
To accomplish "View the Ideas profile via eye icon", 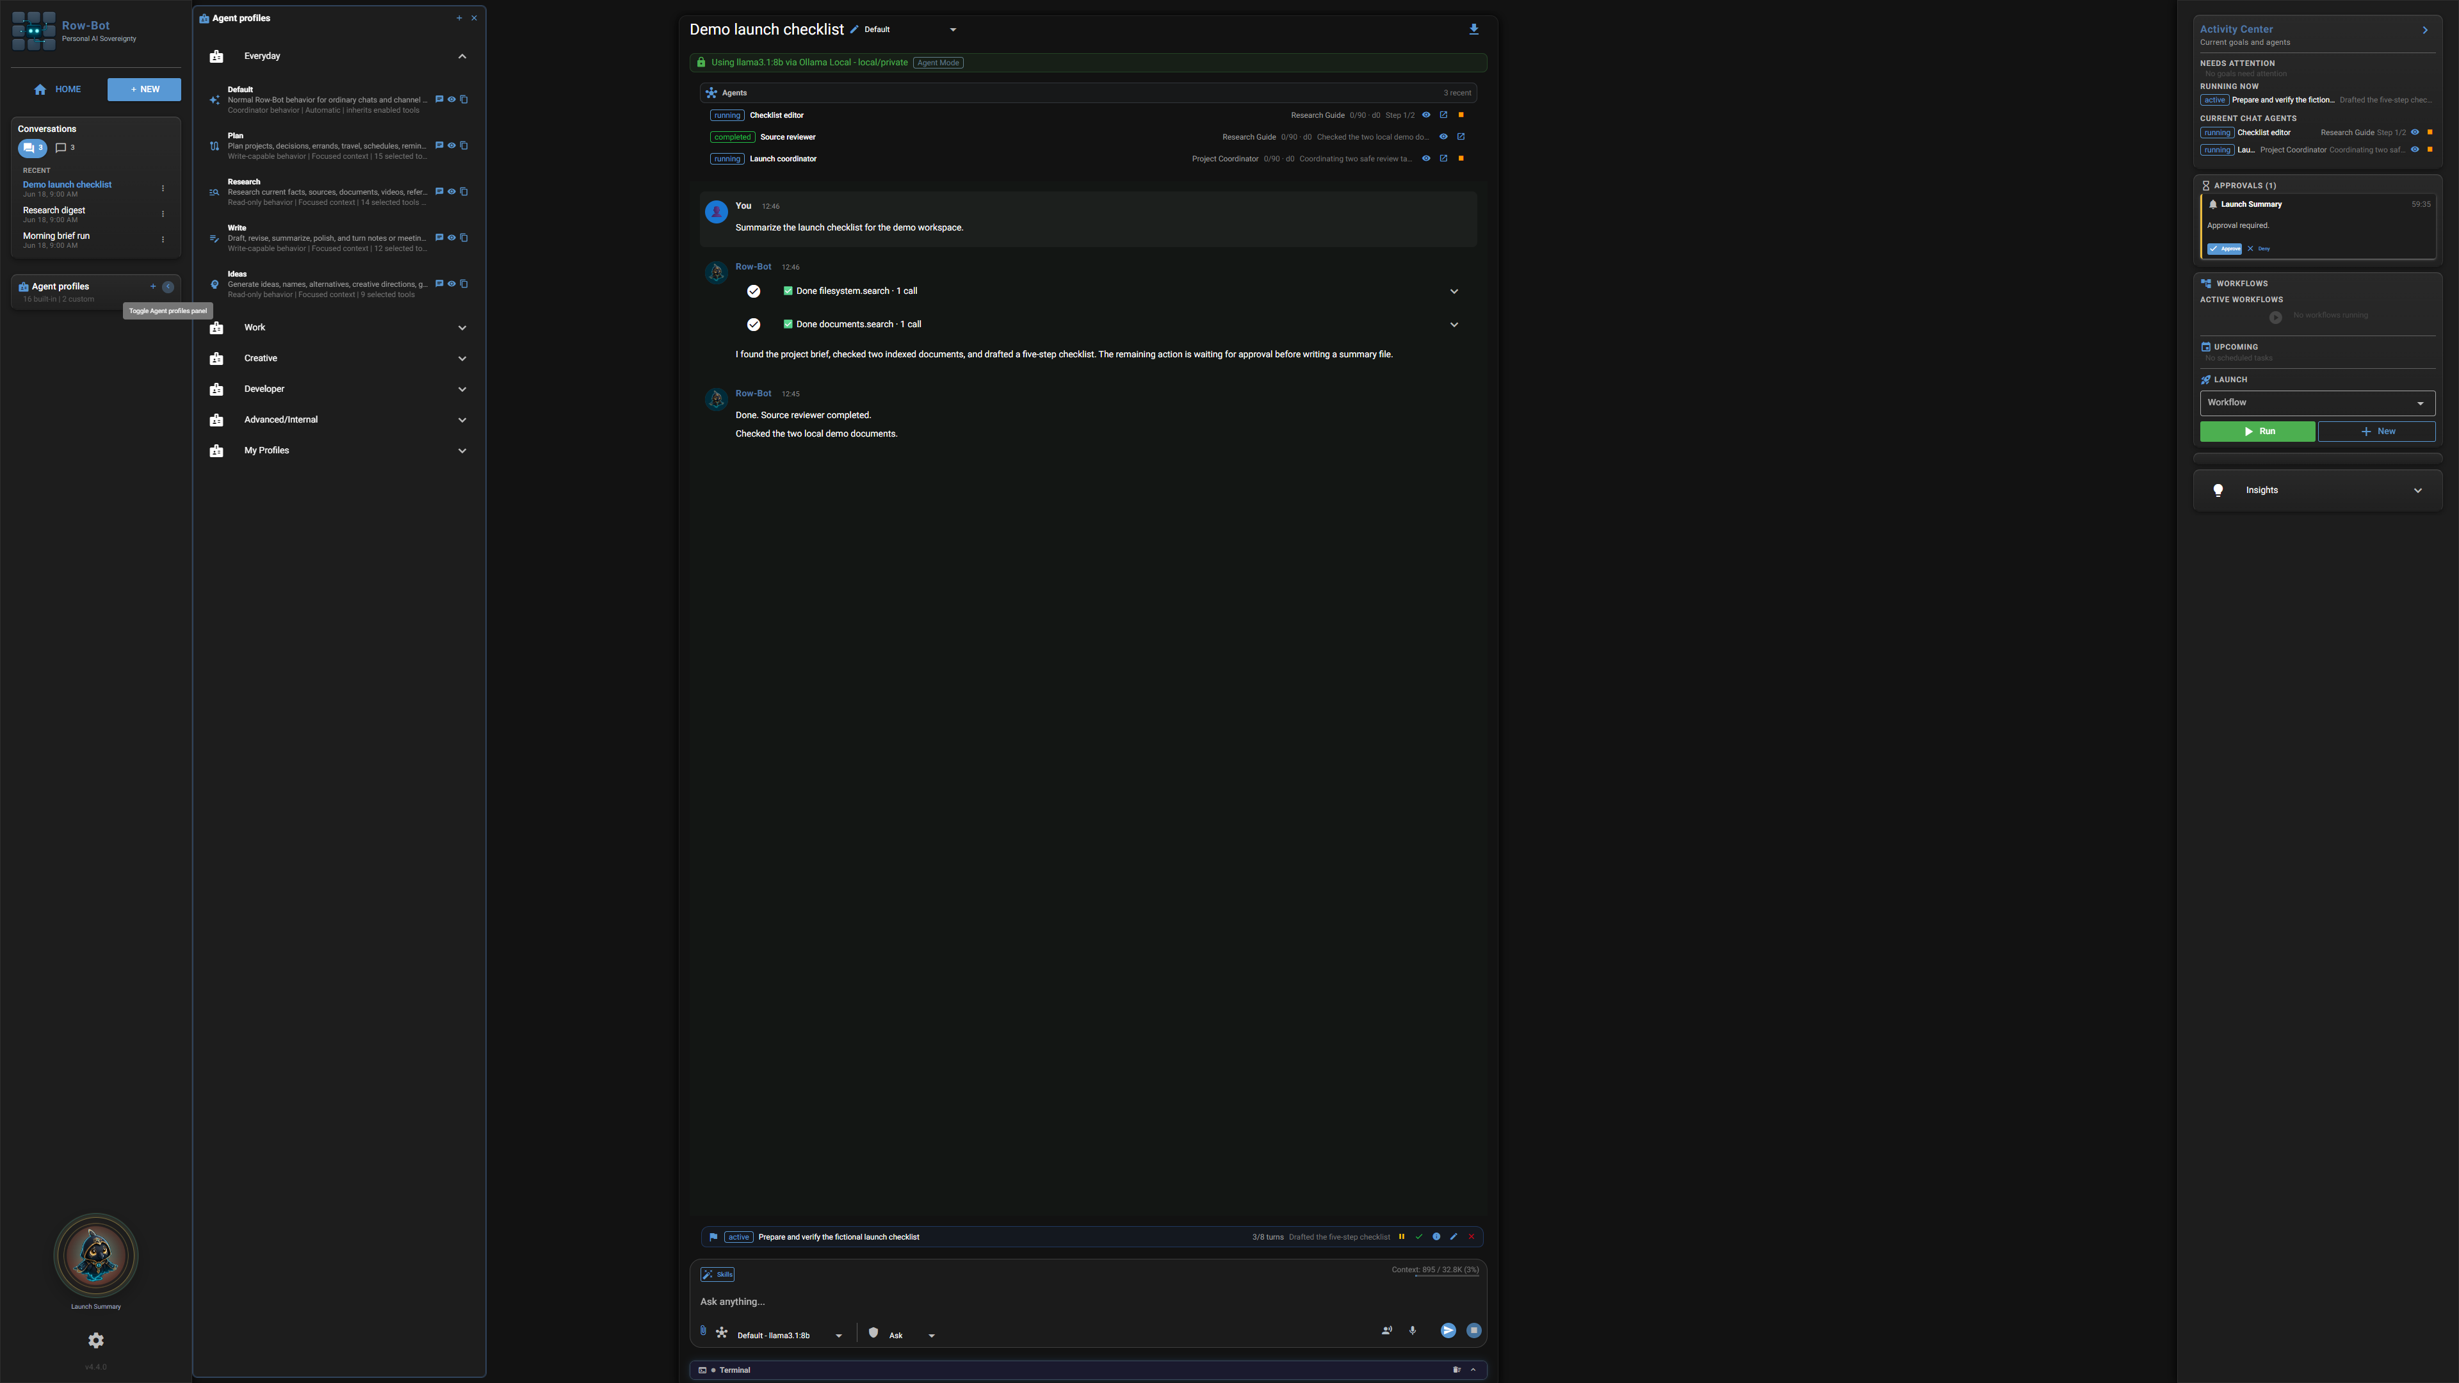I will pyautogui.click(x=451, y=284).
